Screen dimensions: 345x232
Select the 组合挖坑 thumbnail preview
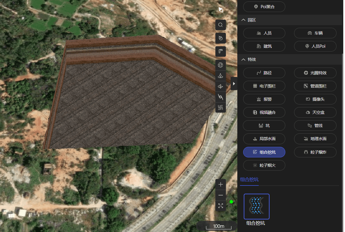[x=256, y=206]
